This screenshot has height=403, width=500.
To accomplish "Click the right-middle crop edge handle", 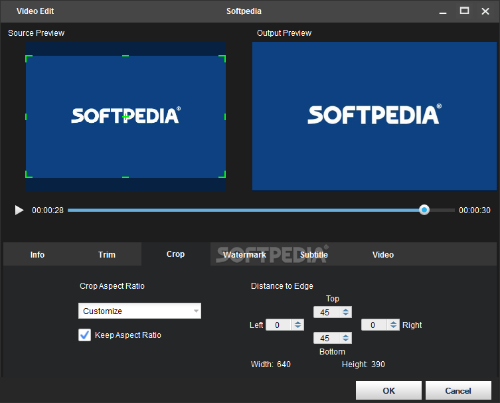I will (x=225, y=117).
